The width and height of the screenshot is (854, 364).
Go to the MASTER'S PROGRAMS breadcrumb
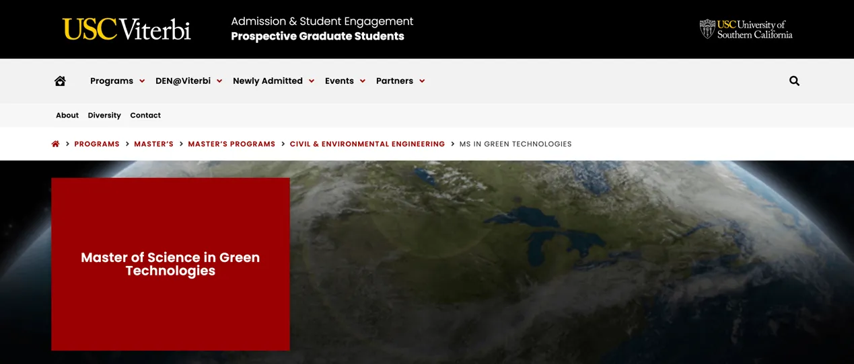coord(232,144)
